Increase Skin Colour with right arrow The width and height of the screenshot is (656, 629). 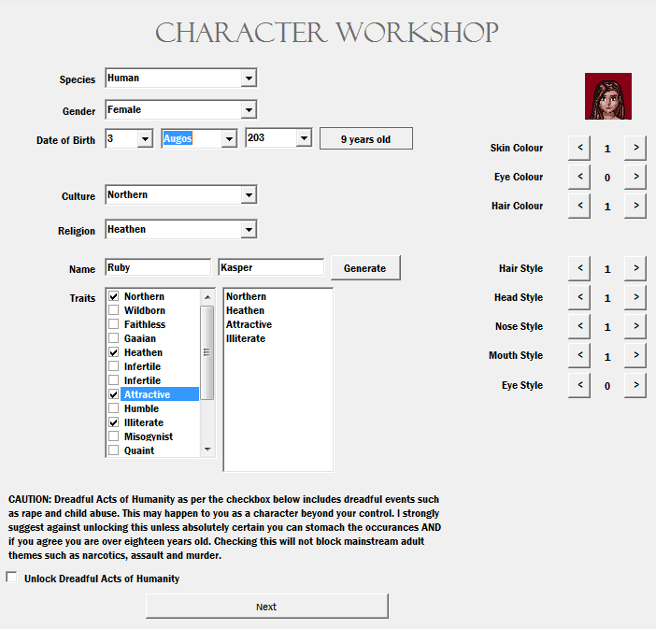635,148
